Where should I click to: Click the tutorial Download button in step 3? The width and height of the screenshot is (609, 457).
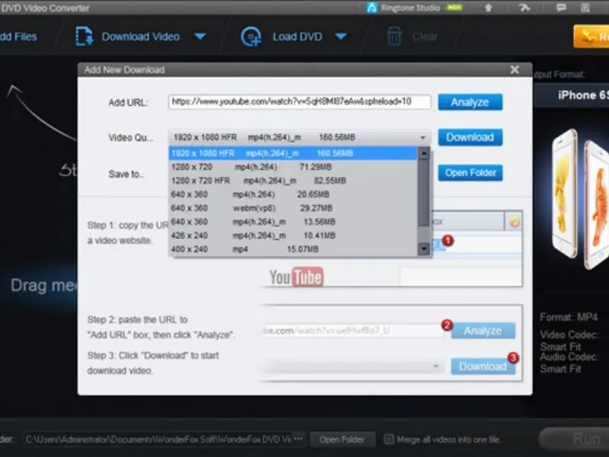click(483, 366)
